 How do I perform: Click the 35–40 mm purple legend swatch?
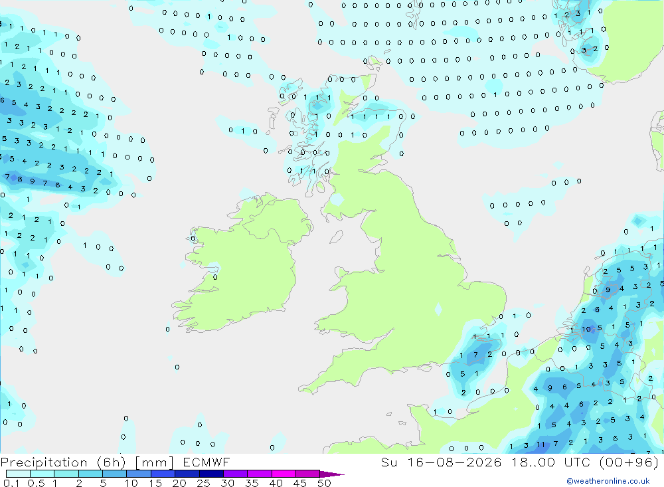pos(260,474)
